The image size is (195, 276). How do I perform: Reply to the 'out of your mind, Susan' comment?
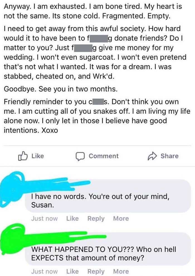(x=96, y=219)
